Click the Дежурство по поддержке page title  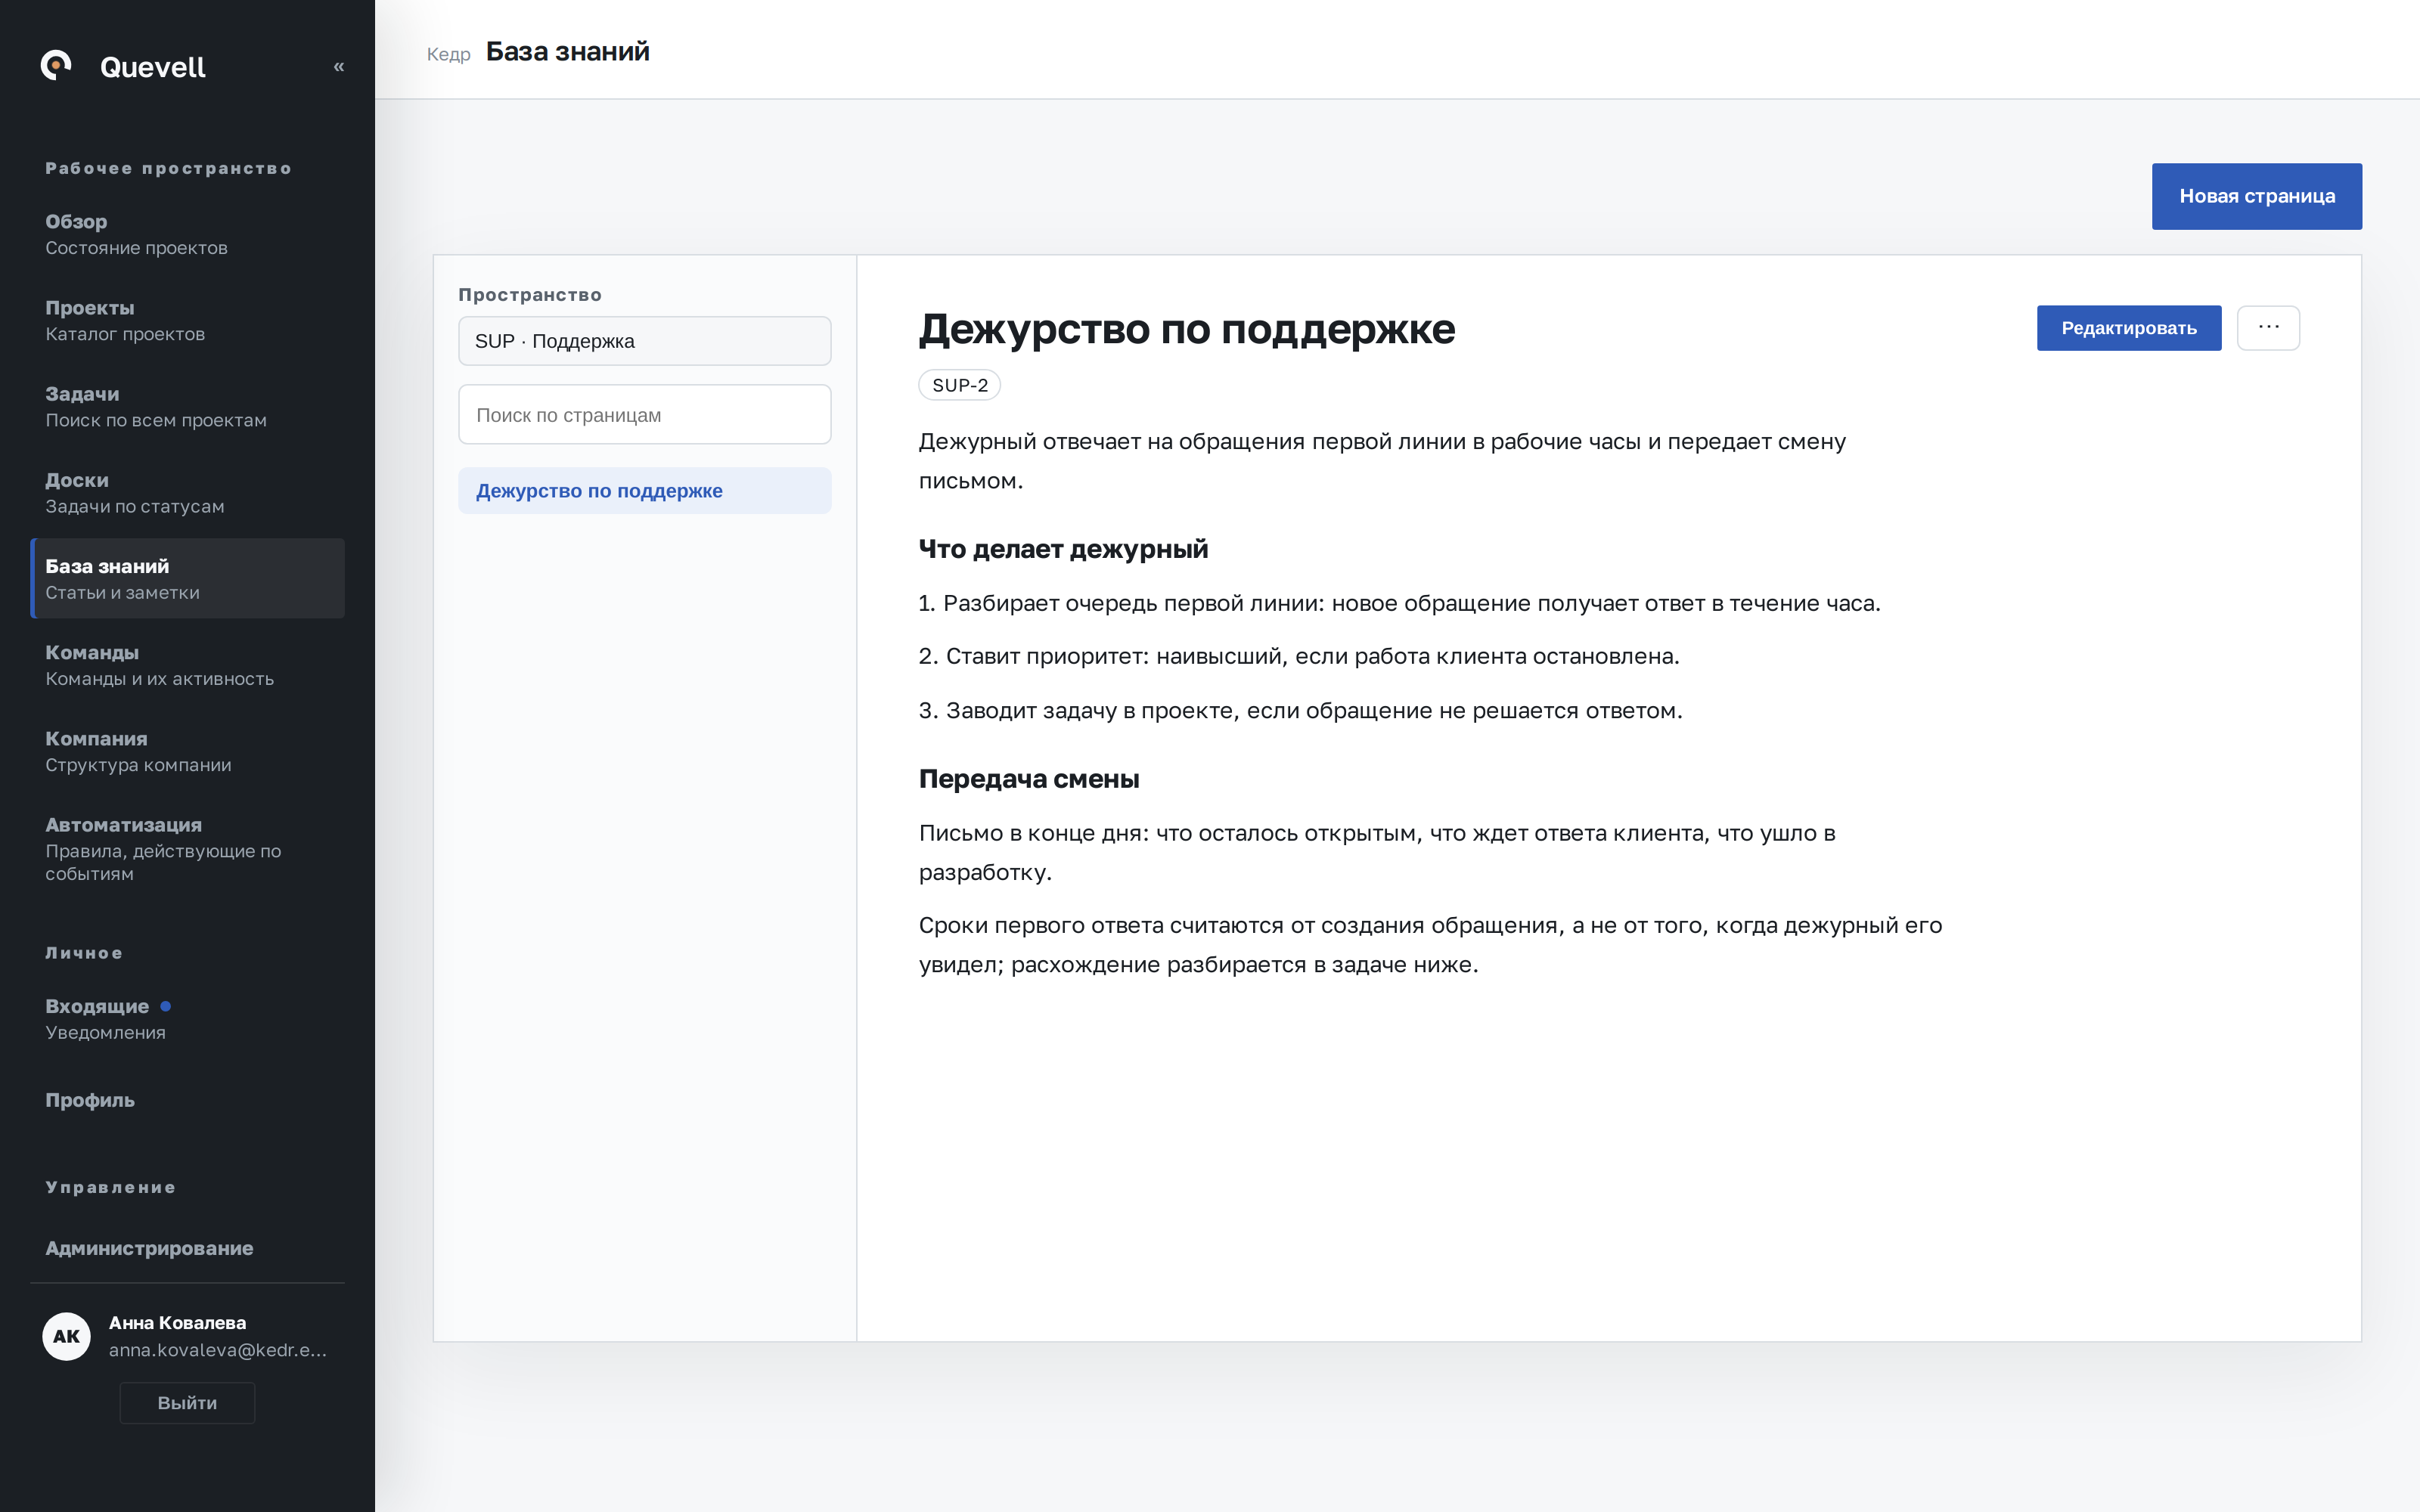click(1186, 329)
